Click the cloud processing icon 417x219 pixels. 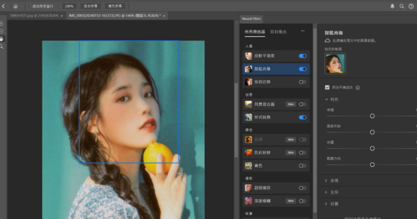coord(327,41)
